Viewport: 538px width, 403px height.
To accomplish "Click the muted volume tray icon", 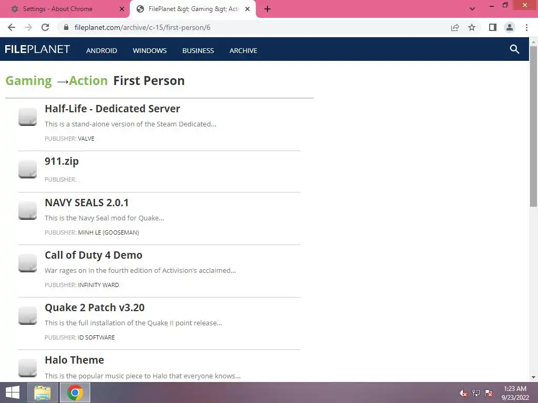I will tap(463, 393).
